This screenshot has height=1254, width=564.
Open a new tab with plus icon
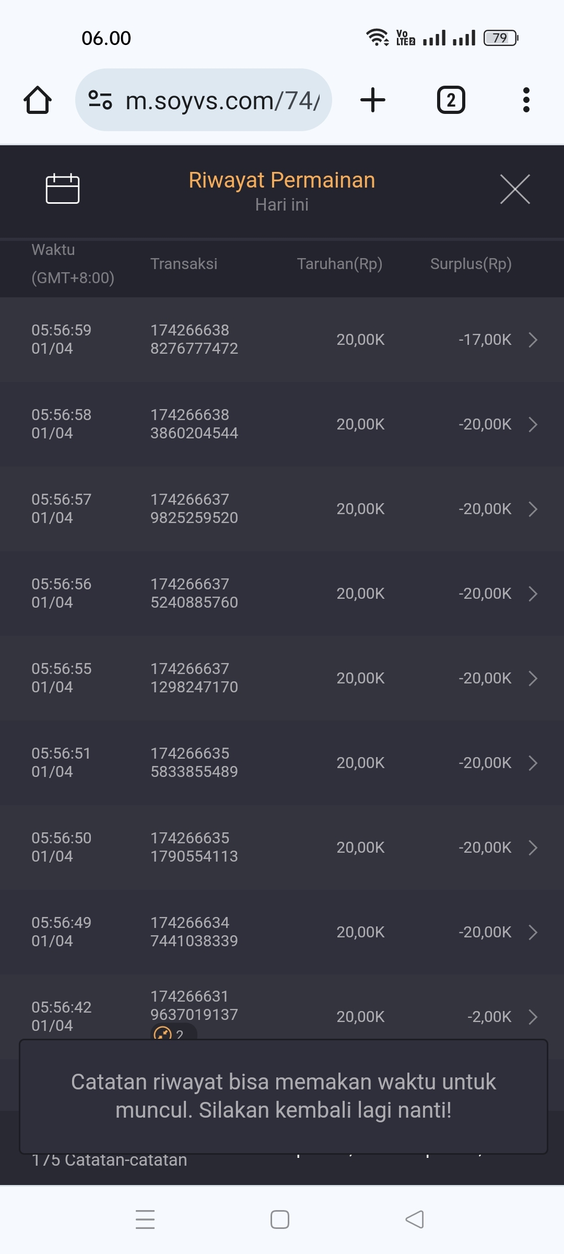(373, 100)
